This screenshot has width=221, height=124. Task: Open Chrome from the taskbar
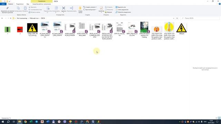click(25, 122)
